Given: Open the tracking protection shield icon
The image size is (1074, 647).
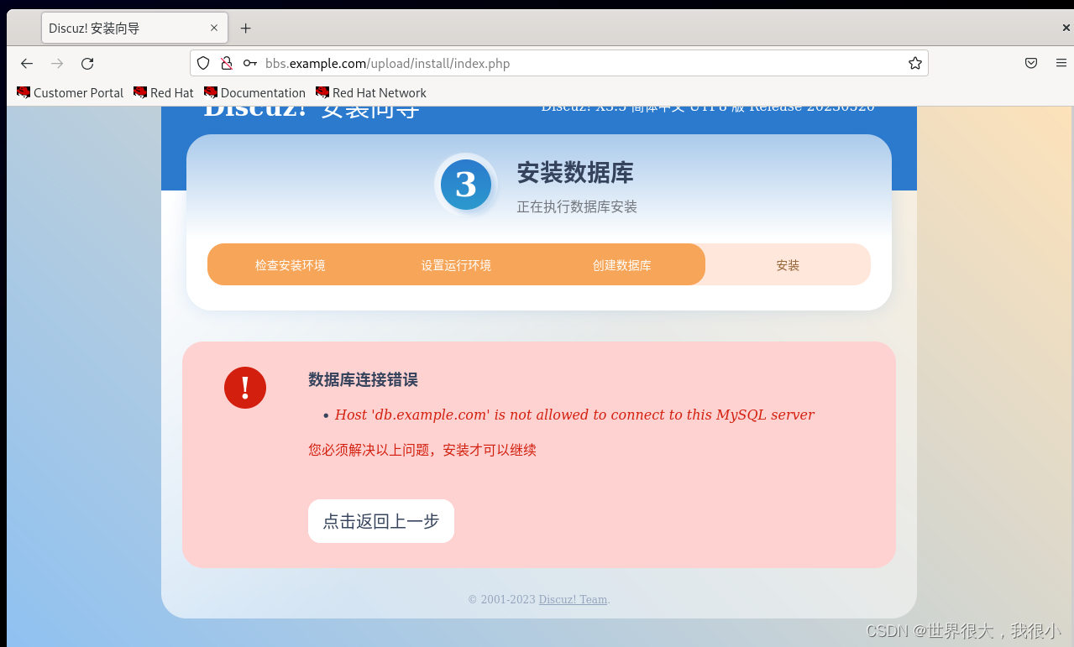Looking at the screenshot, I should click(202, 63).
